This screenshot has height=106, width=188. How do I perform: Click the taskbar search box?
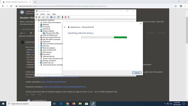(29, 104)
